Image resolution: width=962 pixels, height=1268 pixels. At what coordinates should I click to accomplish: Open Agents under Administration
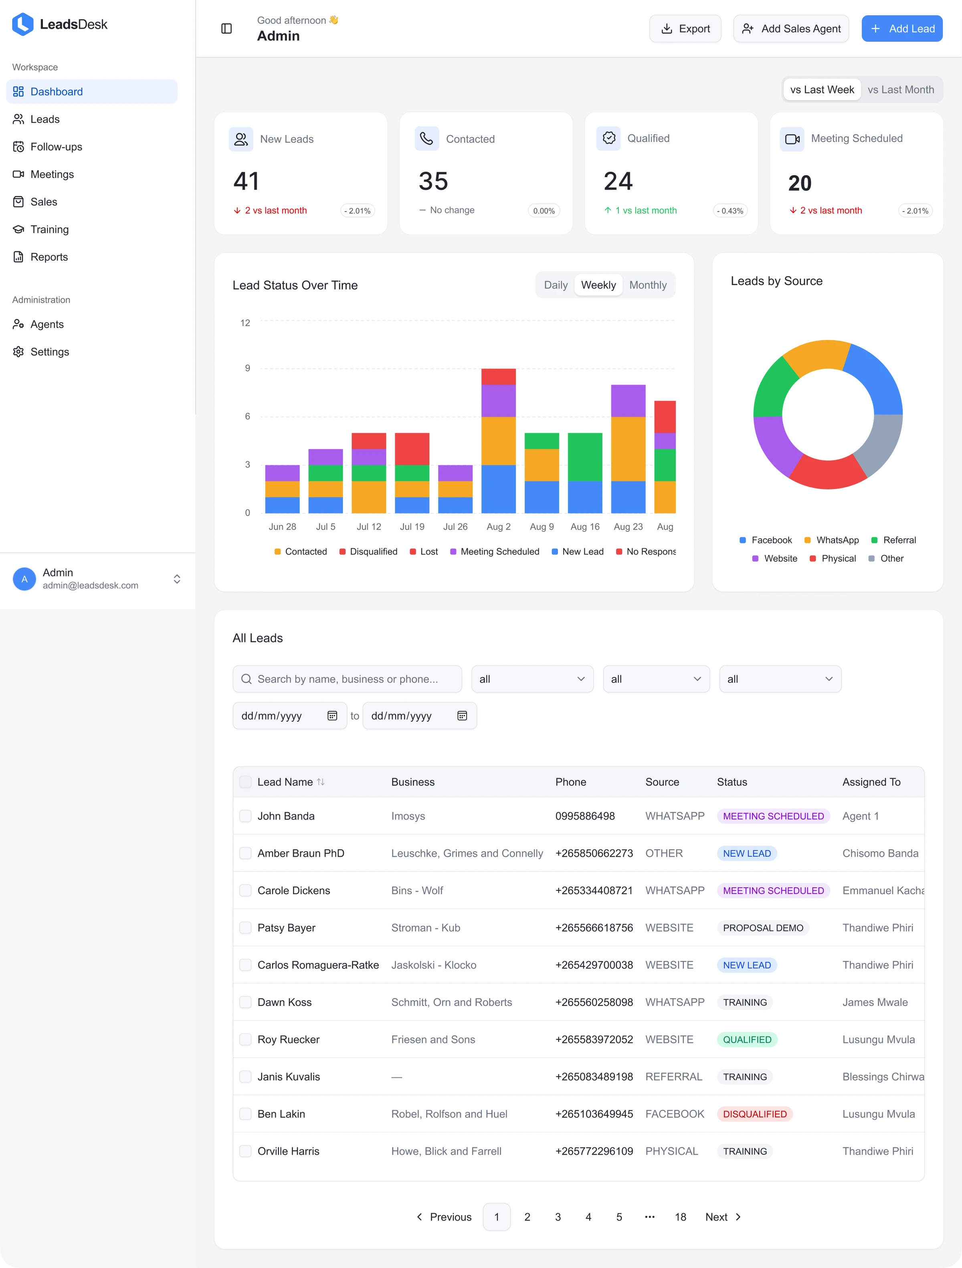point(92,325)
